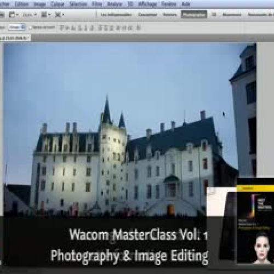Image resolution: width=274 pixels, height=274 pixels.
Task: Open the Affichage menu
Action: (x=147, y=4)
